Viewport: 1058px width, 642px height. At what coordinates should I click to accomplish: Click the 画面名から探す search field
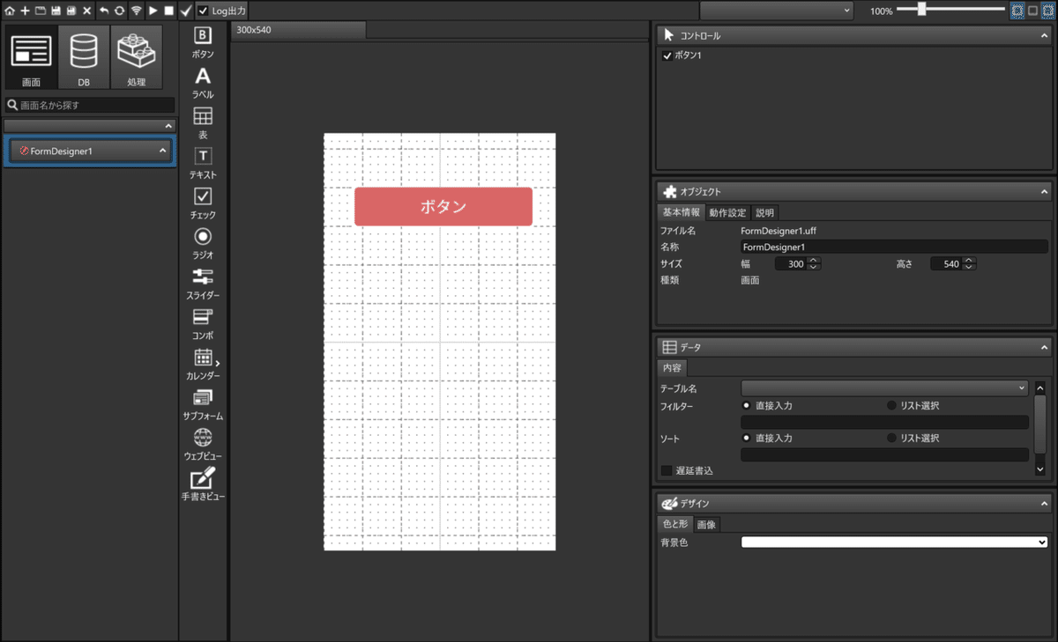pos(89,105)
